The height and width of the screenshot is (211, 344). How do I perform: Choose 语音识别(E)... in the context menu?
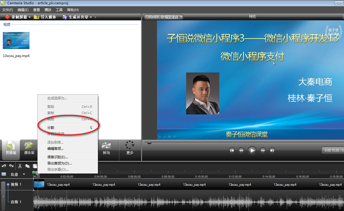[68, 157]
